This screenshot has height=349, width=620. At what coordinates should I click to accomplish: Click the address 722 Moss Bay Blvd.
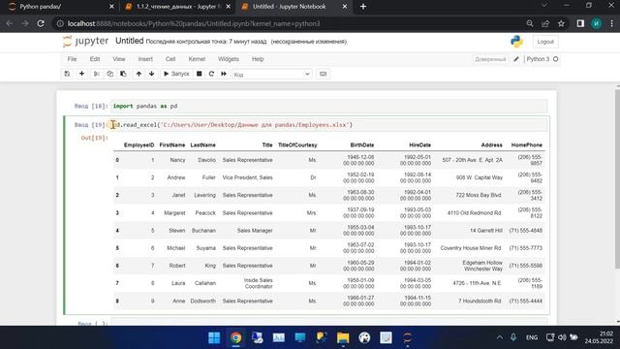pyautogui.click(x=479, y=196)
